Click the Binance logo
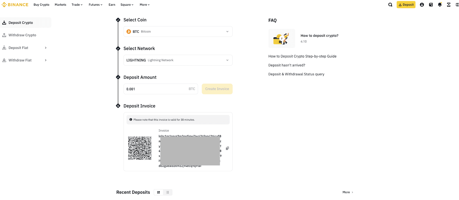Viewport: 459px width, 200px height. click(x=15, y=5)
